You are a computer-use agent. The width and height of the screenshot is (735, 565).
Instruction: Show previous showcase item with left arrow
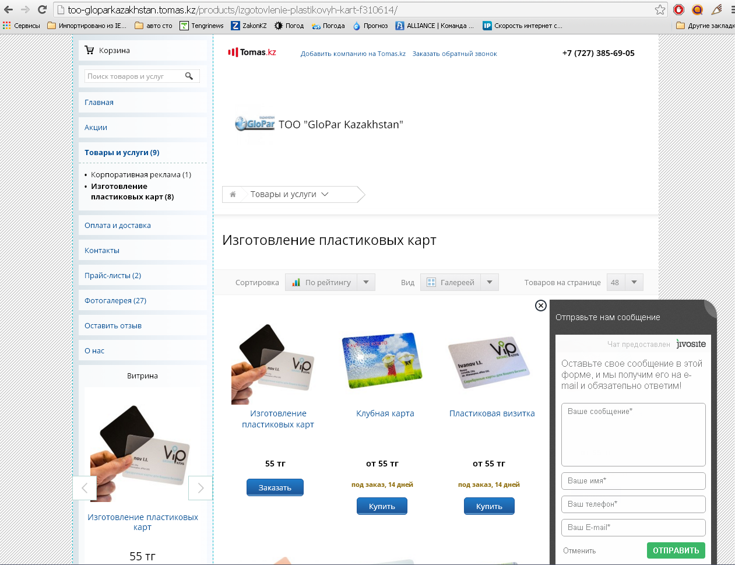point(85,488)
